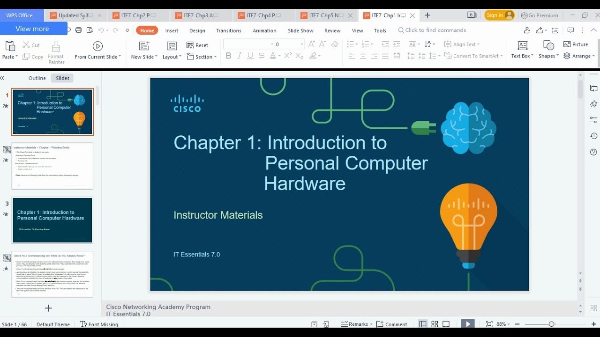Toggle Underline formatting
The image size is (600, 337).
click(250, 56)
